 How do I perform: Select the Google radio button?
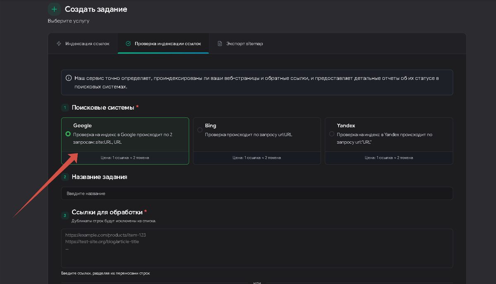(68, 134)
